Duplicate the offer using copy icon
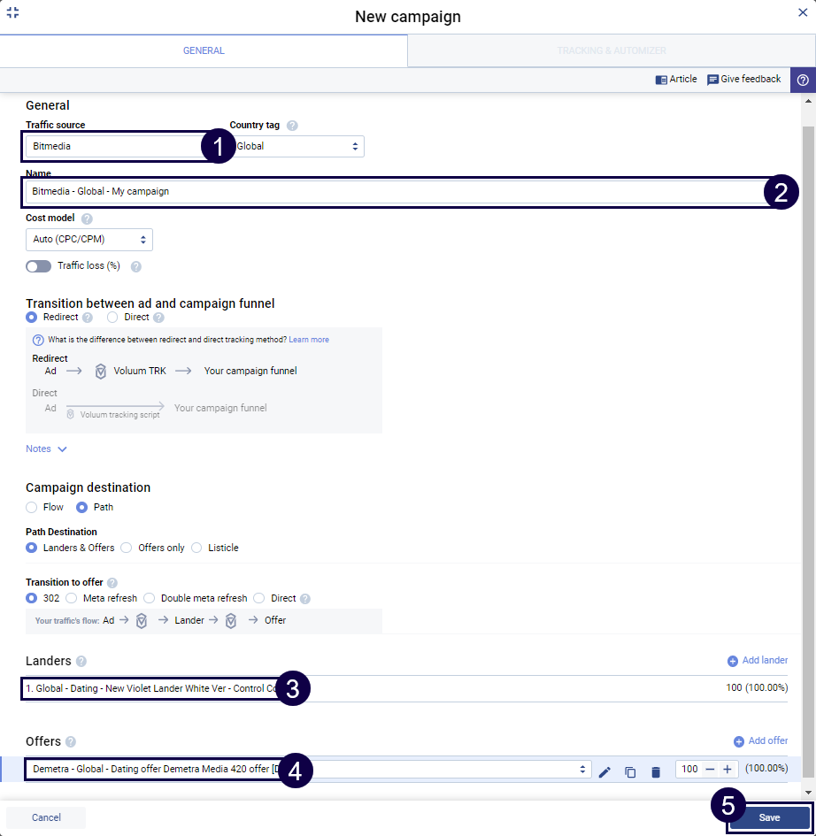 click(x=630, y=771)
